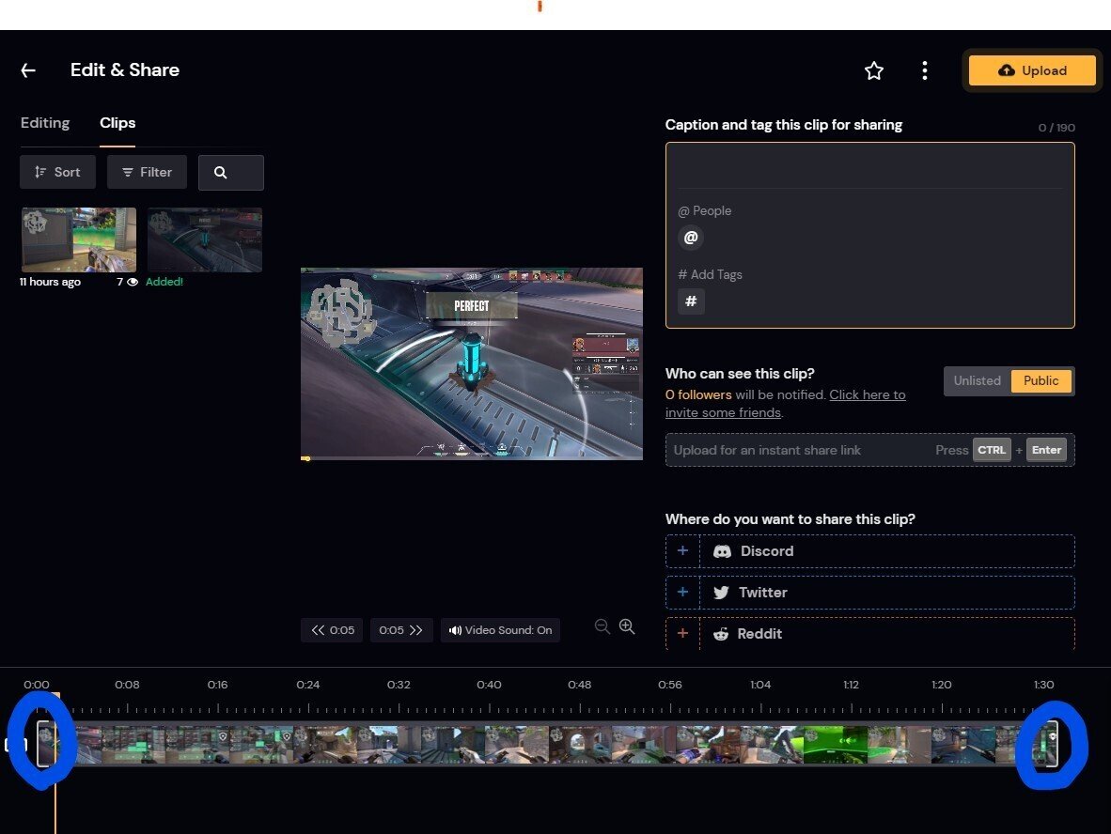
Task: Click the Ctrl key hint badge
Action: click(992, 450)
